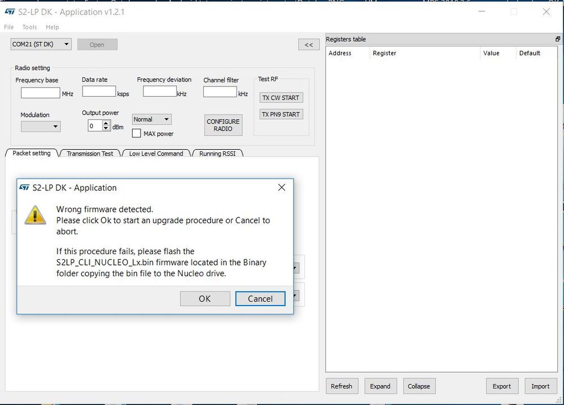This screenshot has height=405, width=564.
Task: Open the Modulation dropdown
Action: coord(41,127)
